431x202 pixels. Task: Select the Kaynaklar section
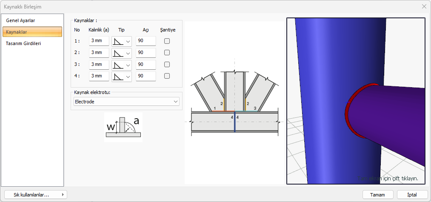point(33,32)
